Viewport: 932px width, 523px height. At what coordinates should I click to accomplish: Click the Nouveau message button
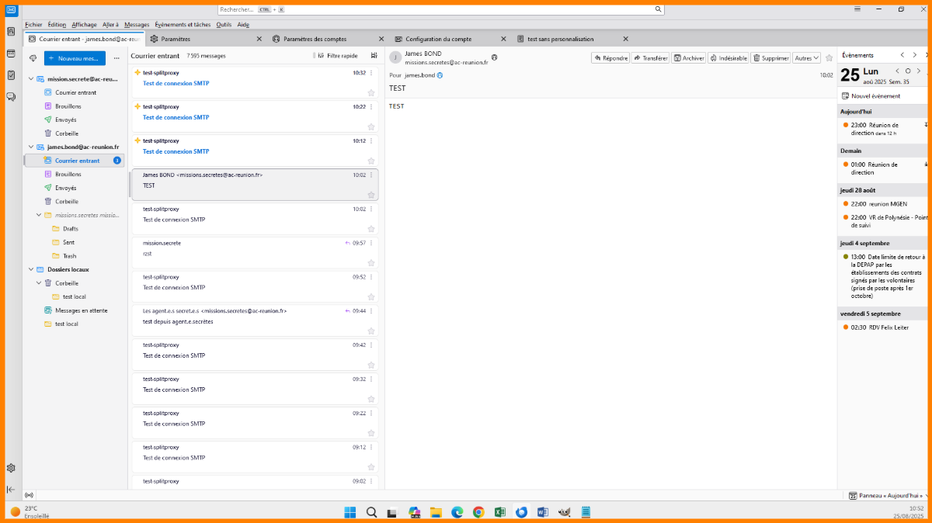[75, 58]
